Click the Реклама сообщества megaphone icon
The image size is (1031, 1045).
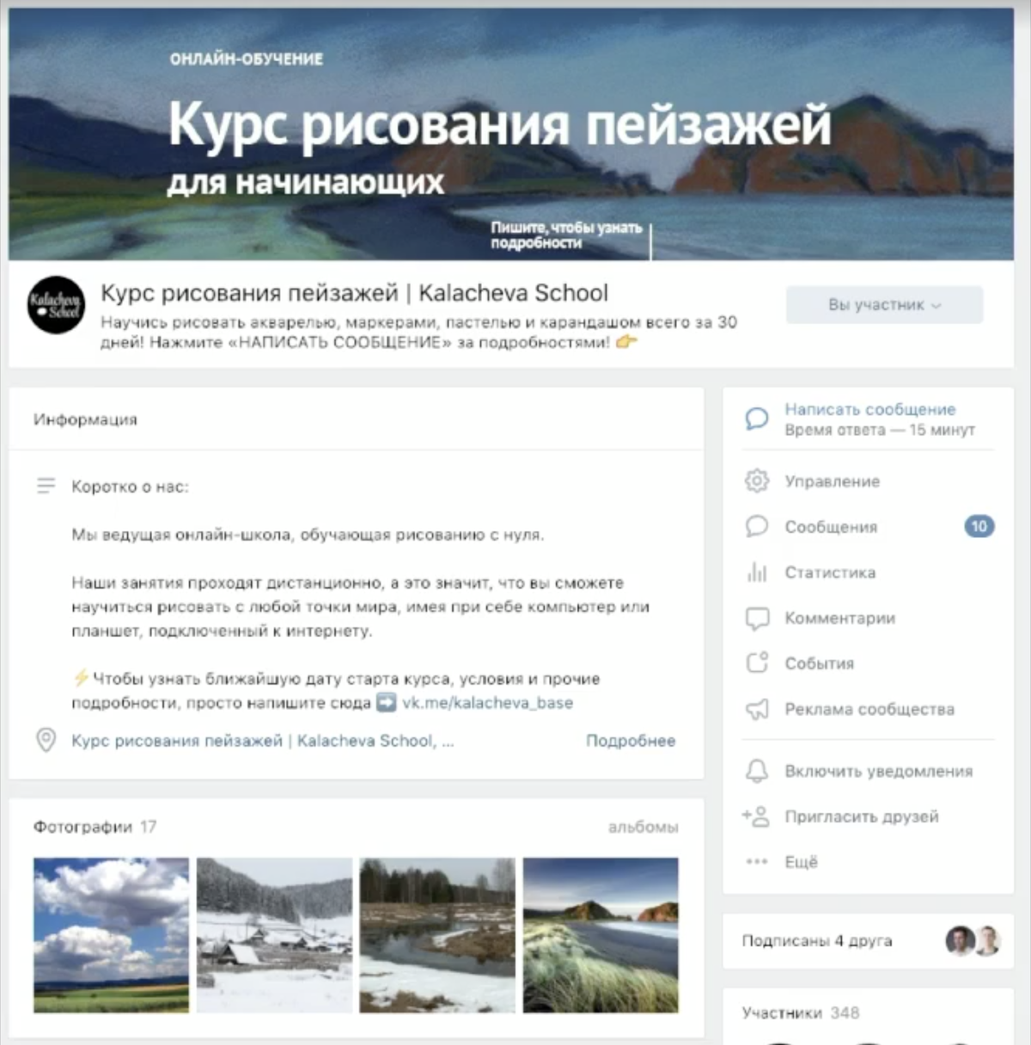click(756, 709)
